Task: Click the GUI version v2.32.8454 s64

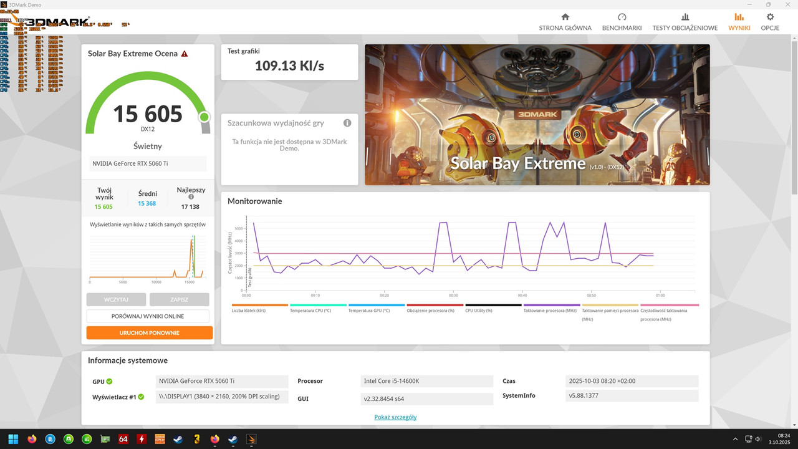Action: coord(427,398)
